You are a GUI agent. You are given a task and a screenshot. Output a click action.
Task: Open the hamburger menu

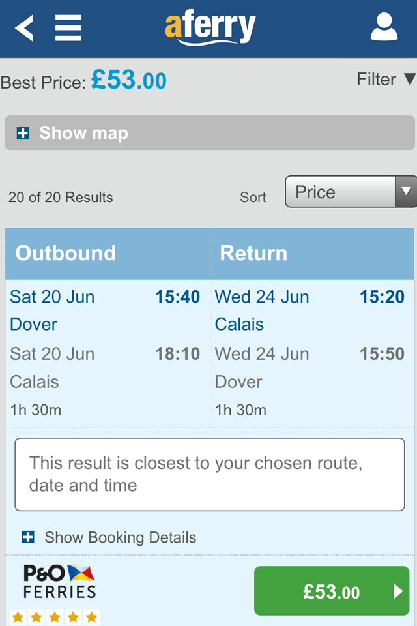pyautogui.click(x=68, y=28)
